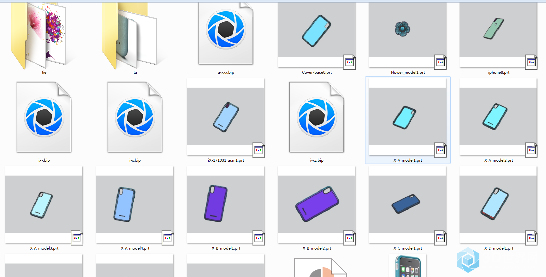
Task: Click the file name "X_D_model1.prt"
Action: pyautogui.click(x=499, y=248)
